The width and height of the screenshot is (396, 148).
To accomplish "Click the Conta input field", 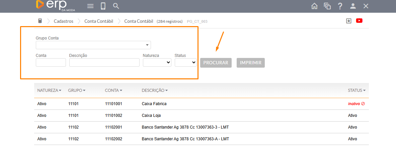I will (51, 62).
